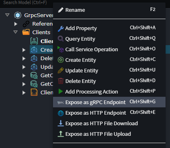
Task: Click the command icon of the Dele tree item
Action: (x=34, y=59)
